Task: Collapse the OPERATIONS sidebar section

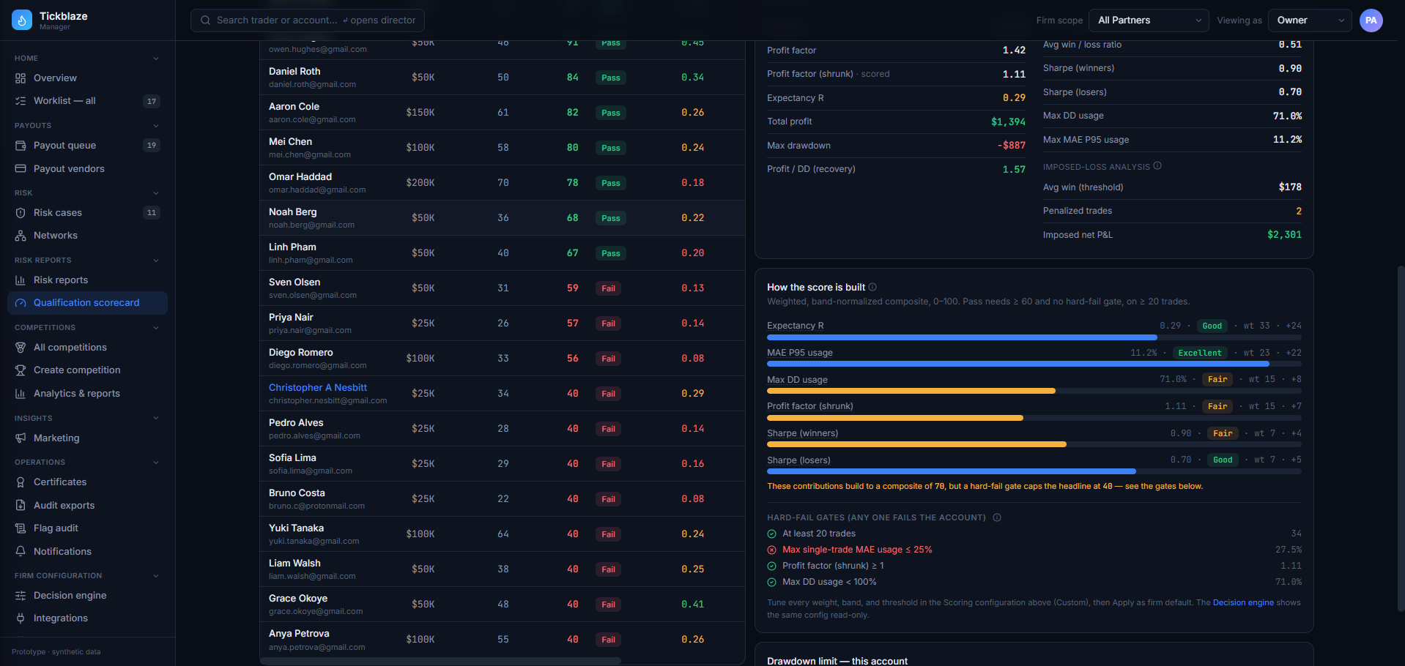Action: click(x=156, y=463)
